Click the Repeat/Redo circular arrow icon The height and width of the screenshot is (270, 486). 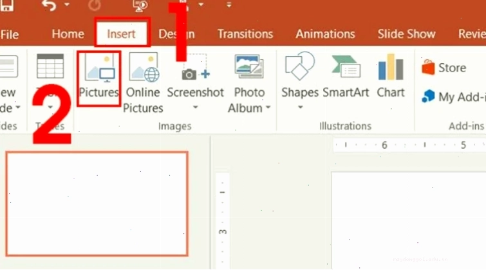pyautogui.click(x=95, y=5)
